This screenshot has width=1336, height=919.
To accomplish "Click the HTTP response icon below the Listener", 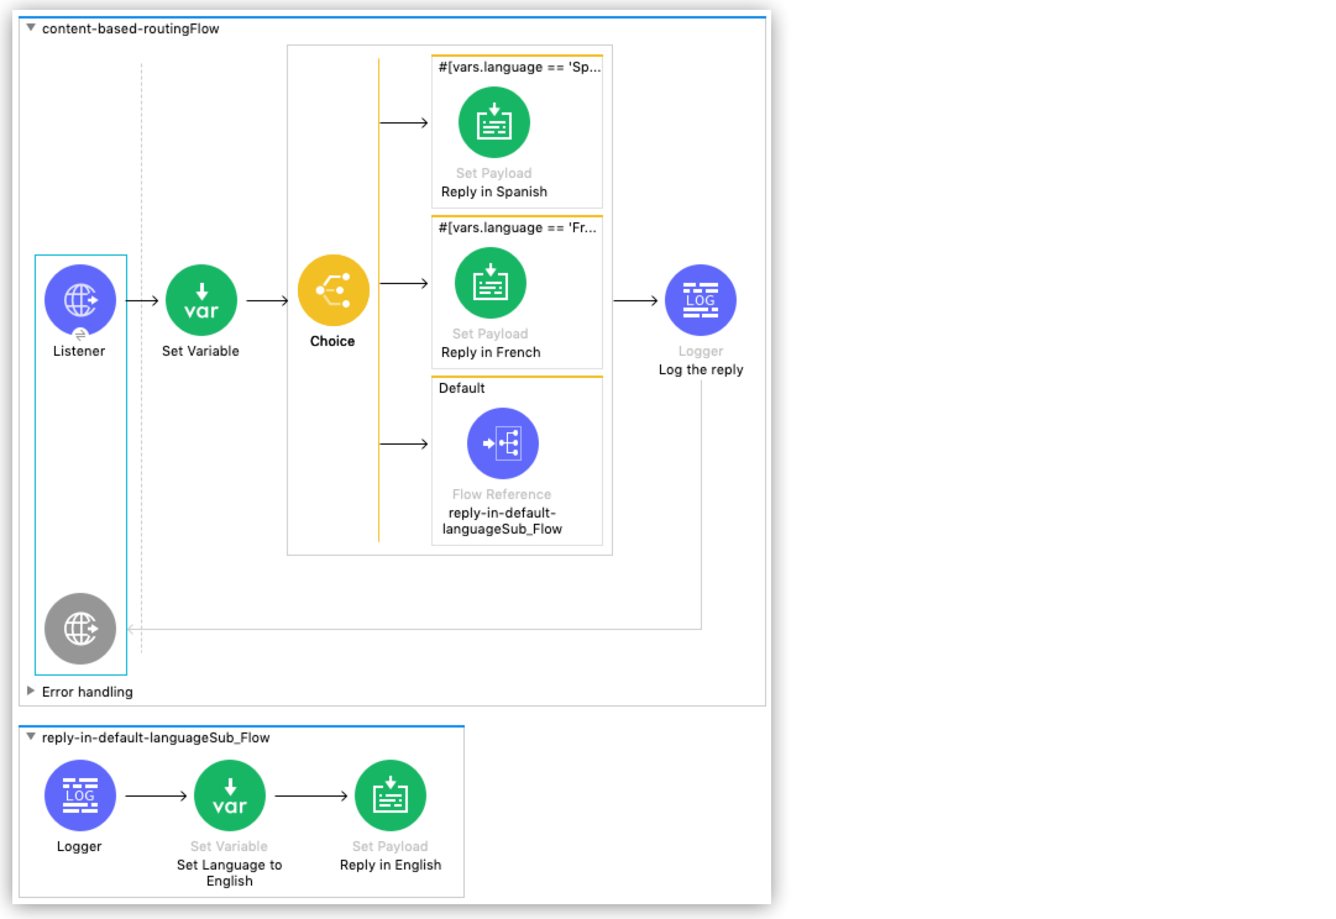I will coord(79,627).
